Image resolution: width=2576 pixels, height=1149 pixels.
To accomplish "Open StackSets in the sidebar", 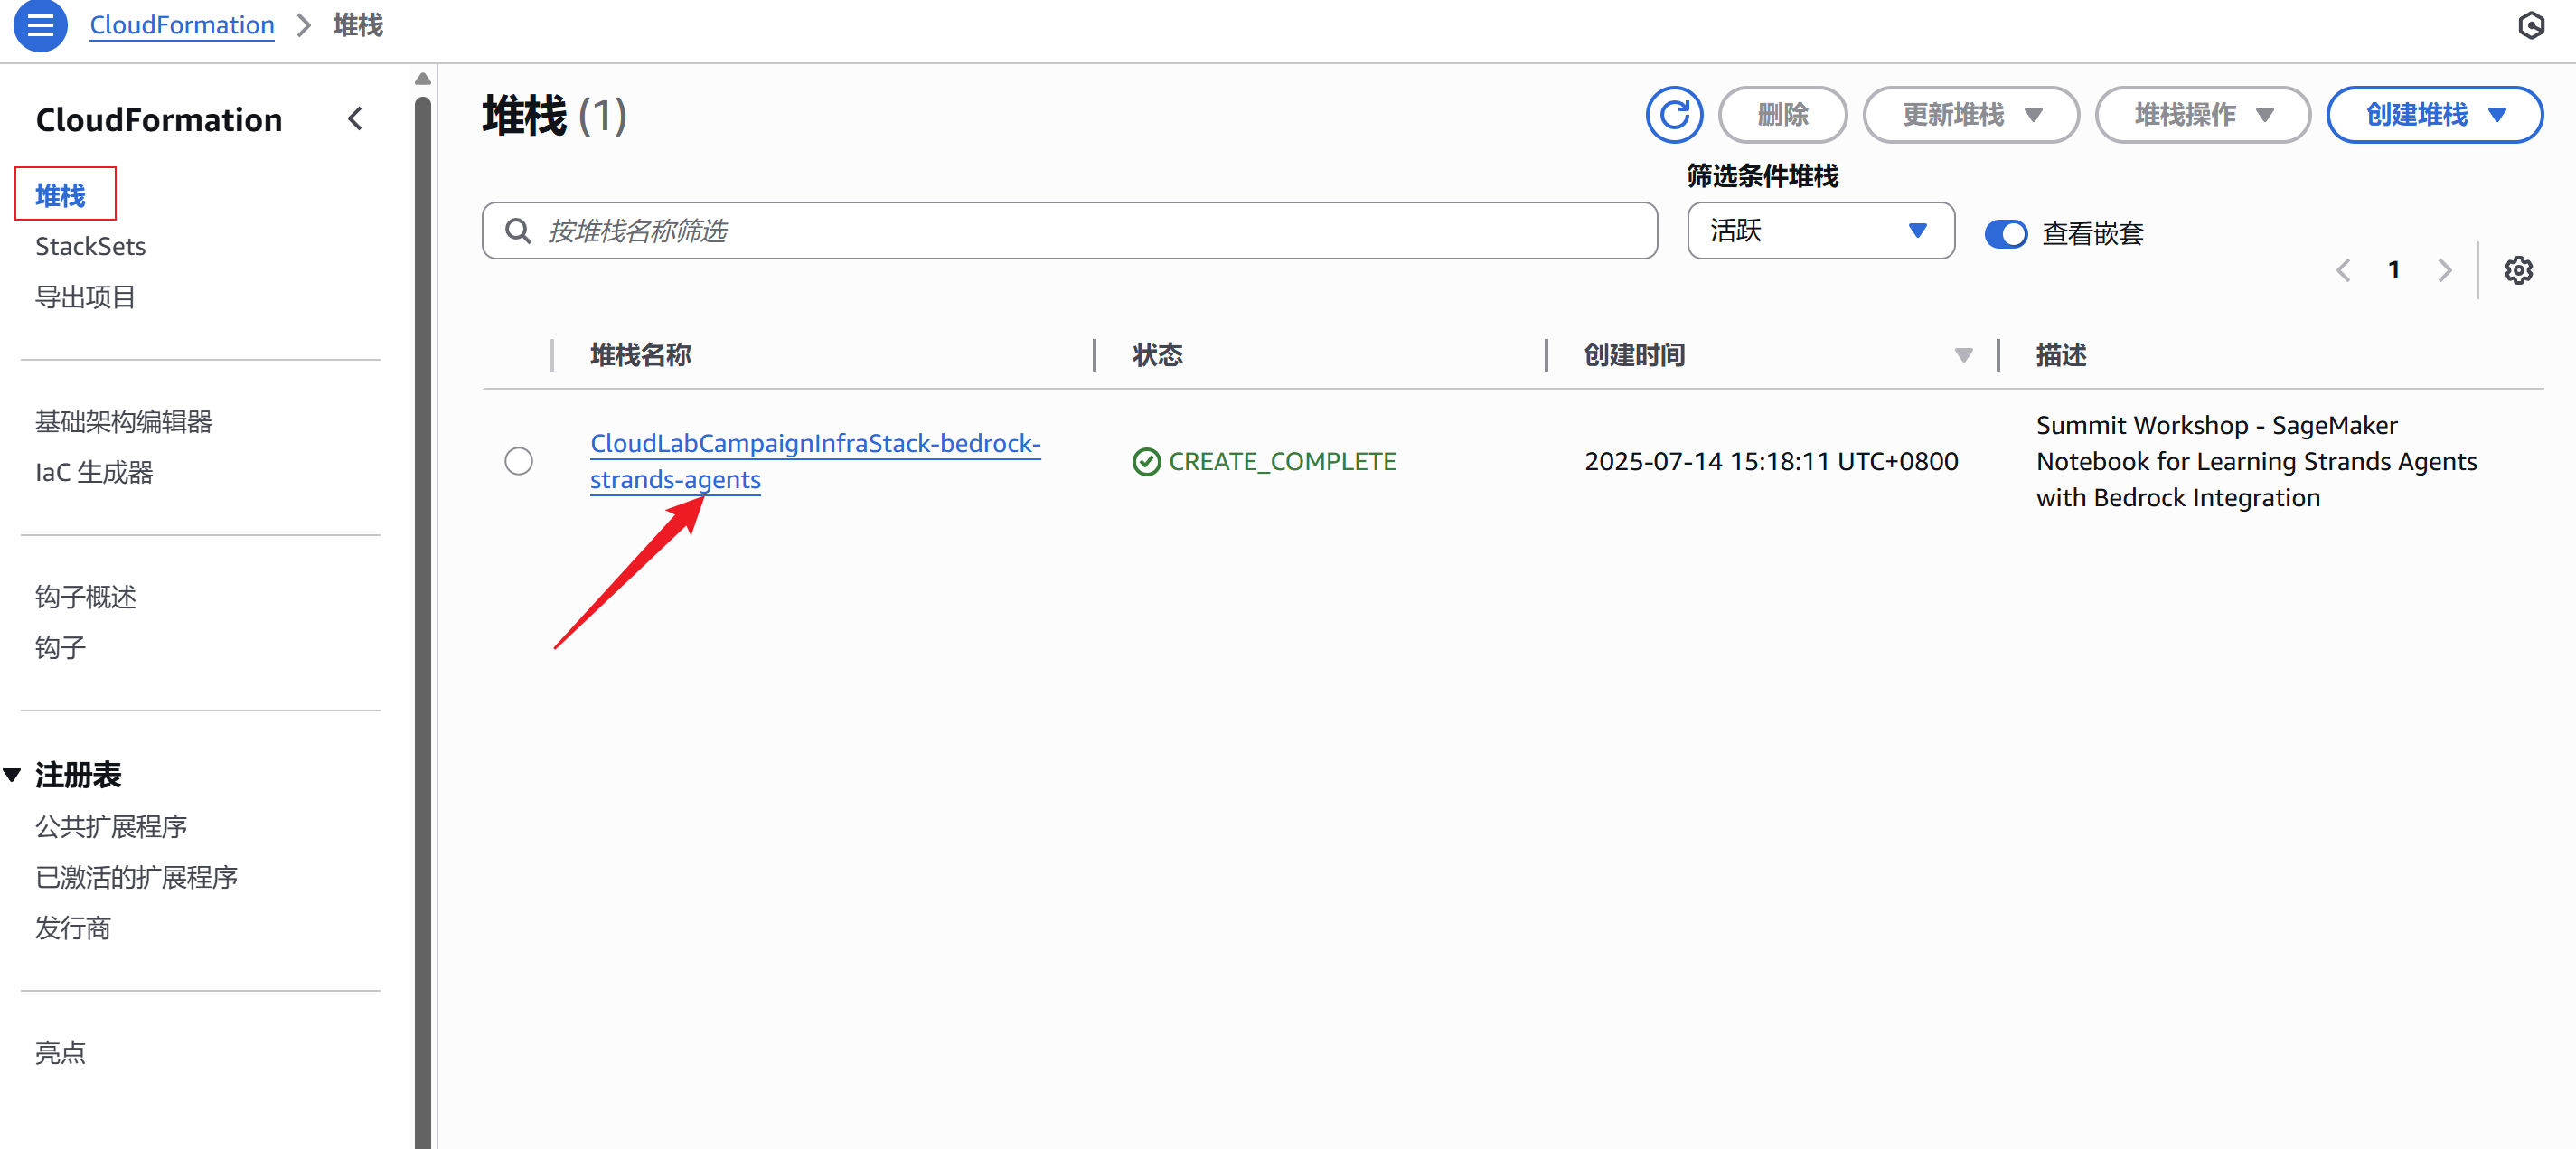I will [90, 246].
